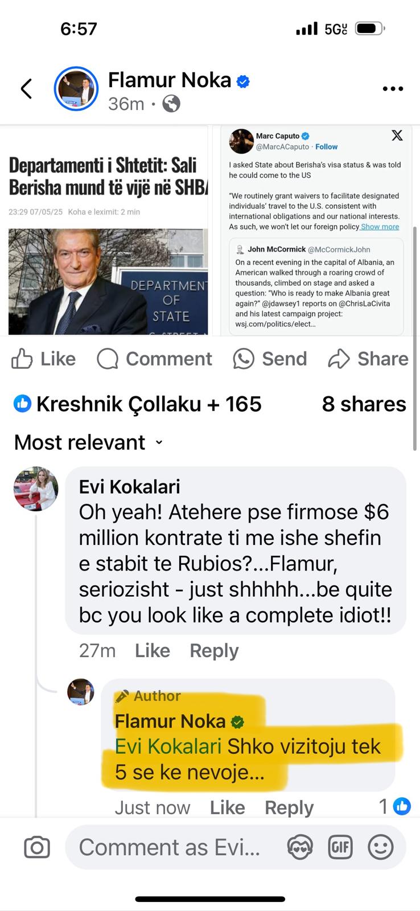Tap the thumbs-up Like icon on post
The width and height of the screenshot is (420, 911).
[x=22, y=359]
